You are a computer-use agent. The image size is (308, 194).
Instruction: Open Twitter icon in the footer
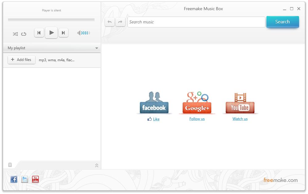tap(25, 179)
